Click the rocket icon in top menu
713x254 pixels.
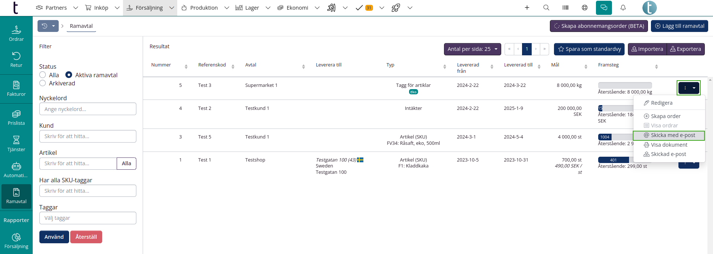click(x=396, y=8)
